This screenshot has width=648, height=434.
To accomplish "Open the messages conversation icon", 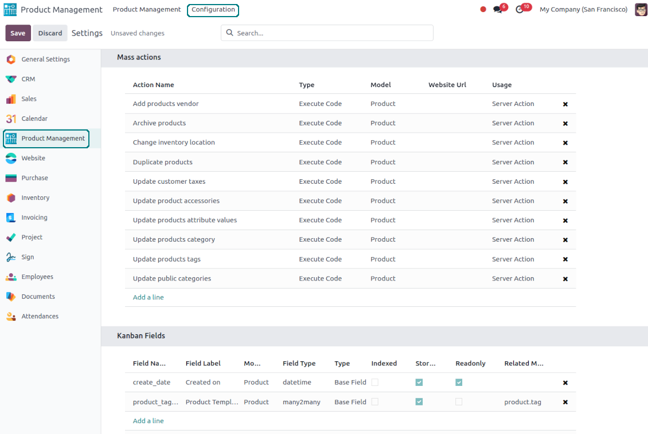I will tap(498, 10).
